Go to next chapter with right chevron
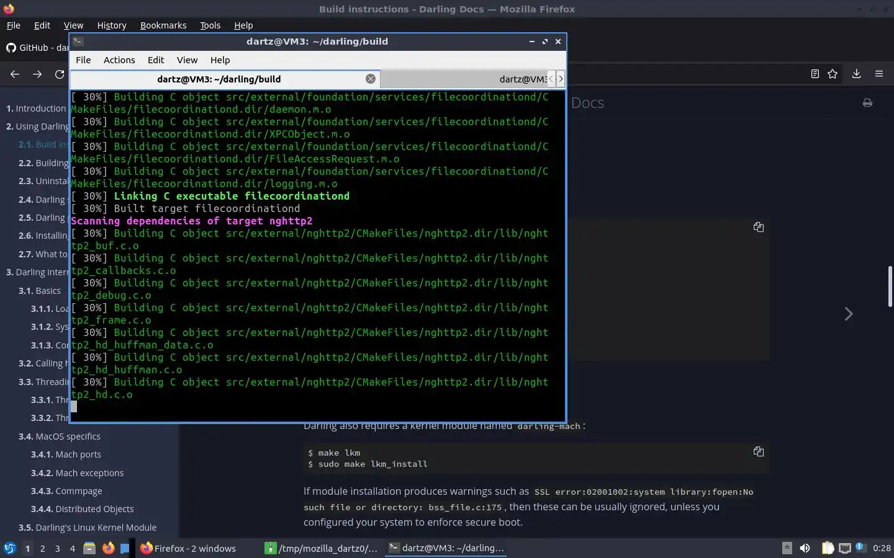Image resolution: width=894 pixels, height=558 pixels. click(849, 314)
